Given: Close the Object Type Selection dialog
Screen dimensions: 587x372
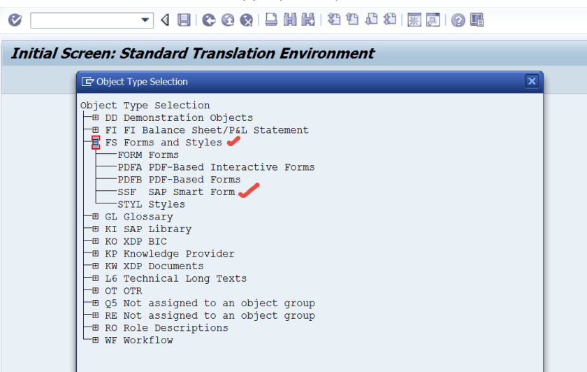Looking at the screenshot, I should (x=532, y=81).
